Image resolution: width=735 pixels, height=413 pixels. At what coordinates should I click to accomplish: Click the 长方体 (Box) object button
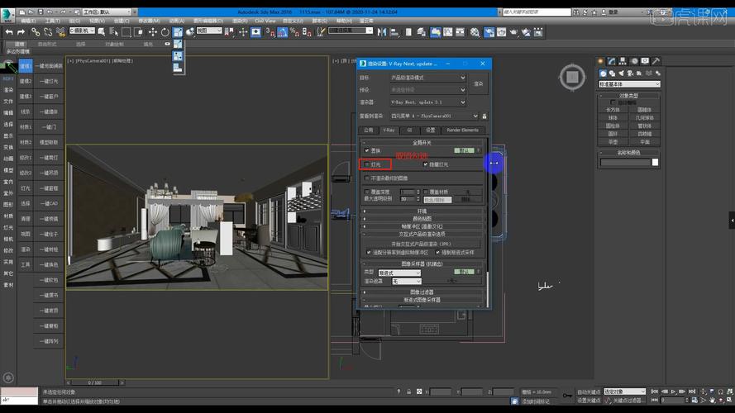tap(613, 110)
